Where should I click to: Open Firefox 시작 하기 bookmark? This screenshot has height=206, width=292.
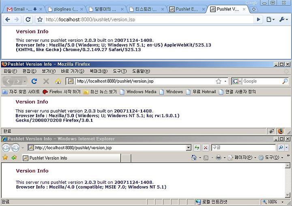pos(62,92)
